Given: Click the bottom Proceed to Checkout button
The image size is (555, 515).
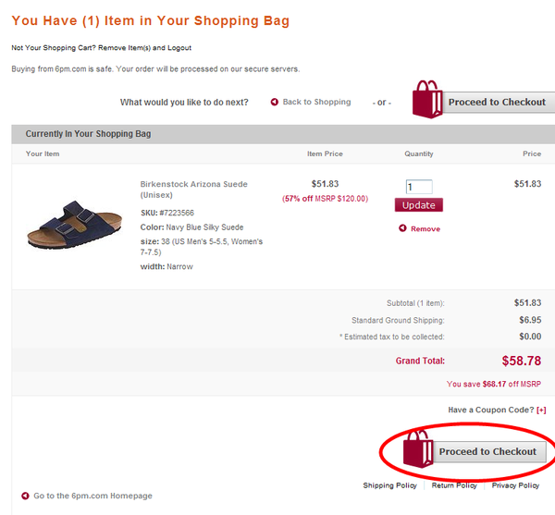Looking at the screenshot, I should (x=490, y=452).
